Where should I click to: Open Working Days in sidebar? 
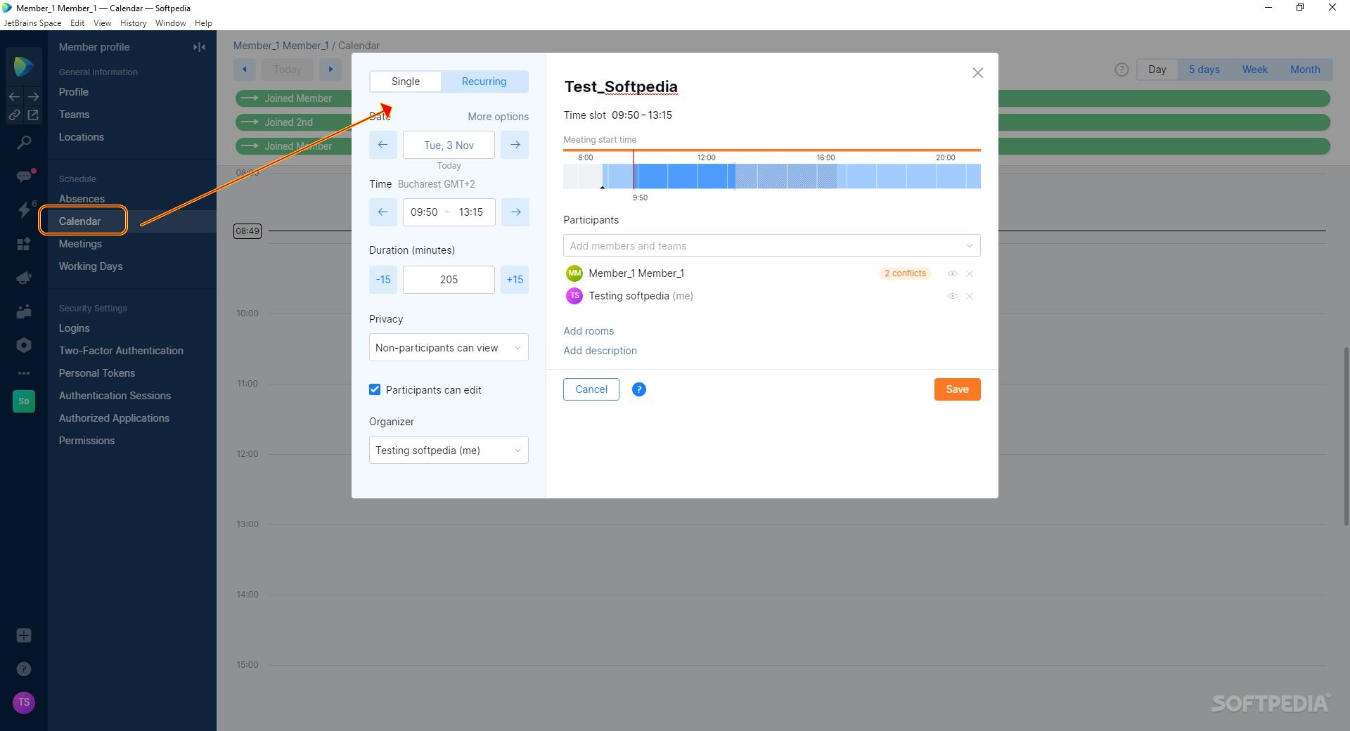pos(91,266)
